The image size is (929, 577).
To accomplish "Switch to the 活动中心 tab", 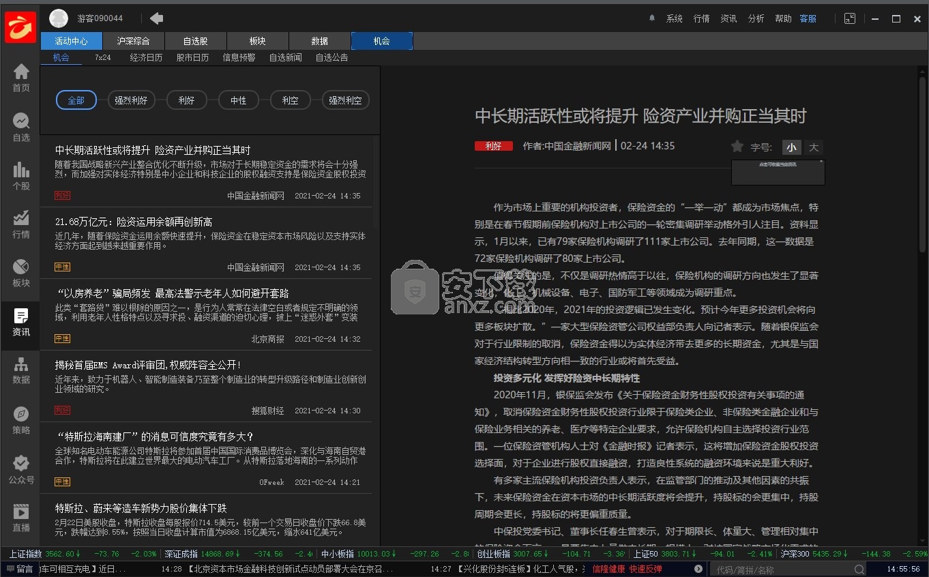I will [x=71, y=41].
